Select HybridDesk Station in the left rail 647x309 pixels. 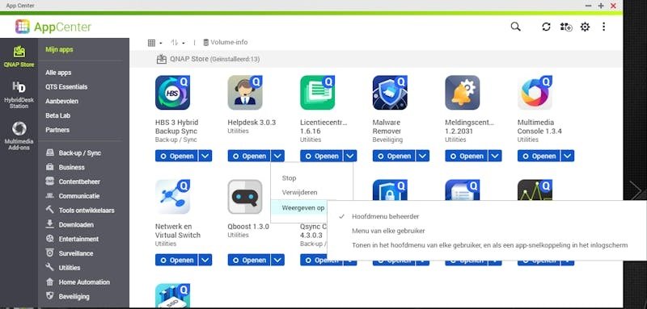(x=19, y=95)
